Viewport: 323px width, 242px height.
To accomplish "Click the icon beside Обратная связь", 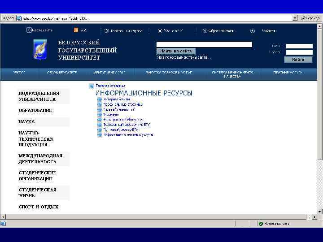I will point(205,31).
